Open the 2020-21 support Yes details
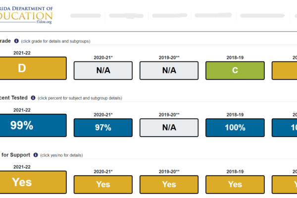The width and height of the screenshot is (297, 198). point(103,185)
